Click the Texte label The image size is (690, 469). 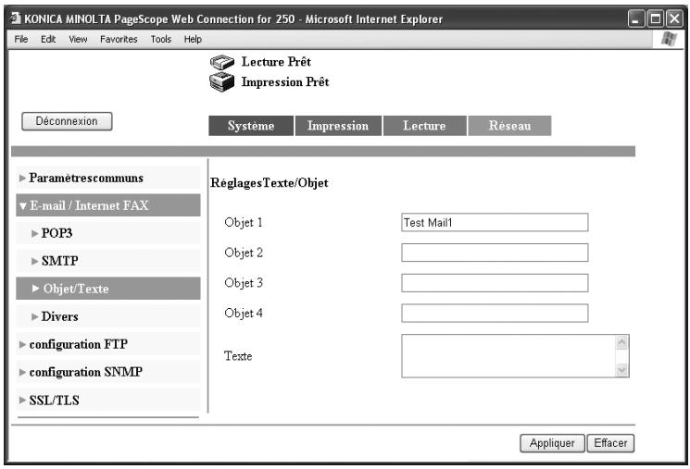click(238, 355)
